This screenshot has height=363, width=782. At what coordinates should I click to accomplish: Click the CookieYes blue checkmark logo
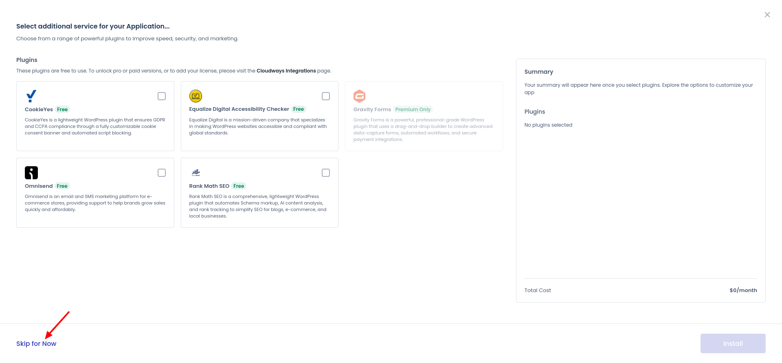31,96
